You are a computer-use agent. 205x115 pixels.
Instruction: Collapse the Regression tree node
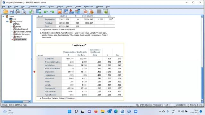tap(7, 21)
